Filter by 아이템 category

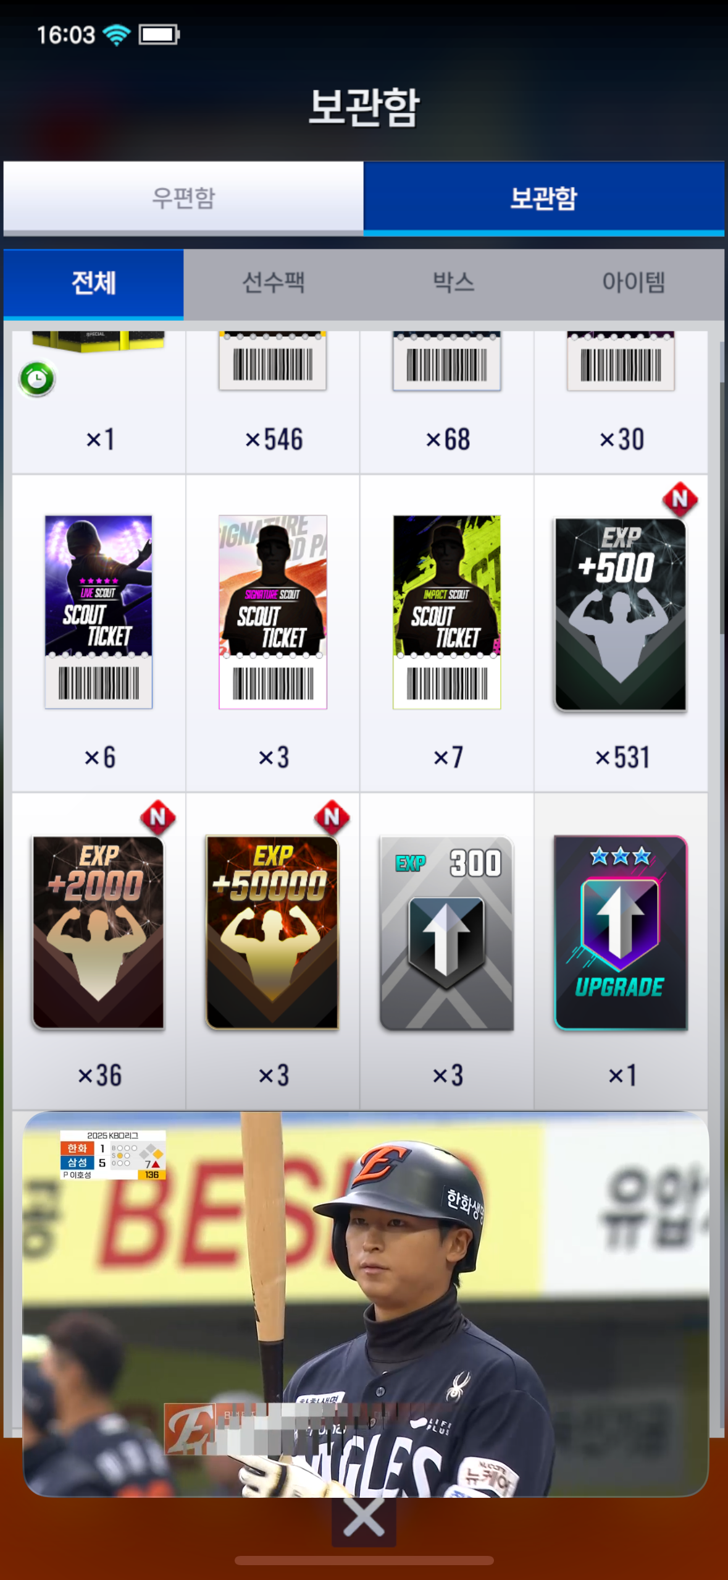click(x=634, y=283)
